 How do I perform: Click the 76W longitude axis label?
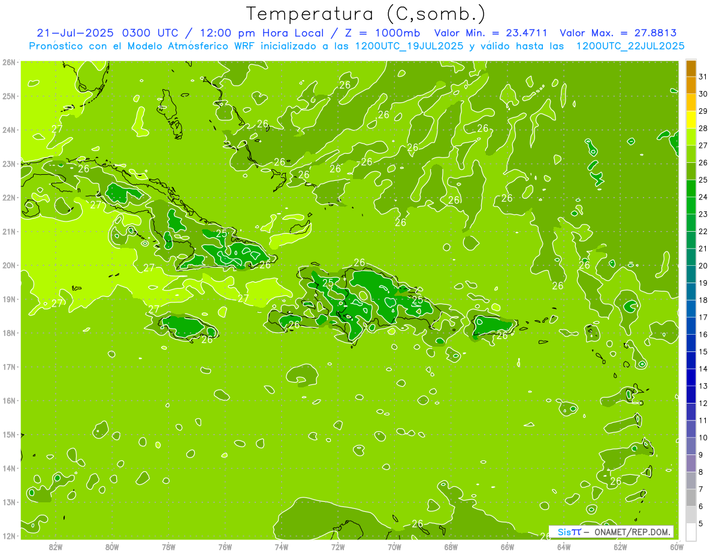click(x=225, y=547)
